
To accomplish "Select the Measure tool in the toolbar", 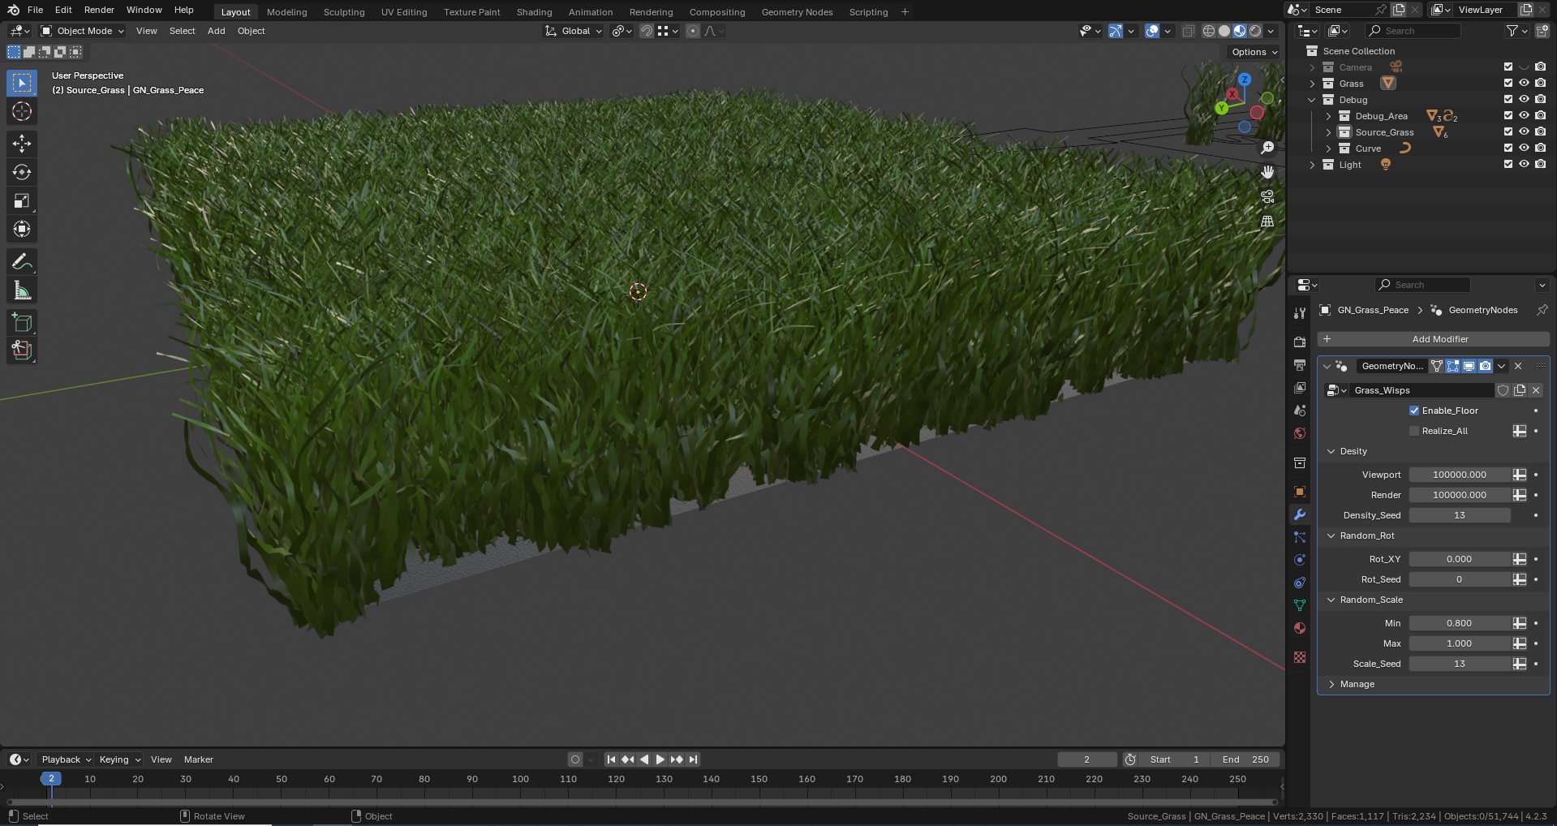I will point(21,290).
